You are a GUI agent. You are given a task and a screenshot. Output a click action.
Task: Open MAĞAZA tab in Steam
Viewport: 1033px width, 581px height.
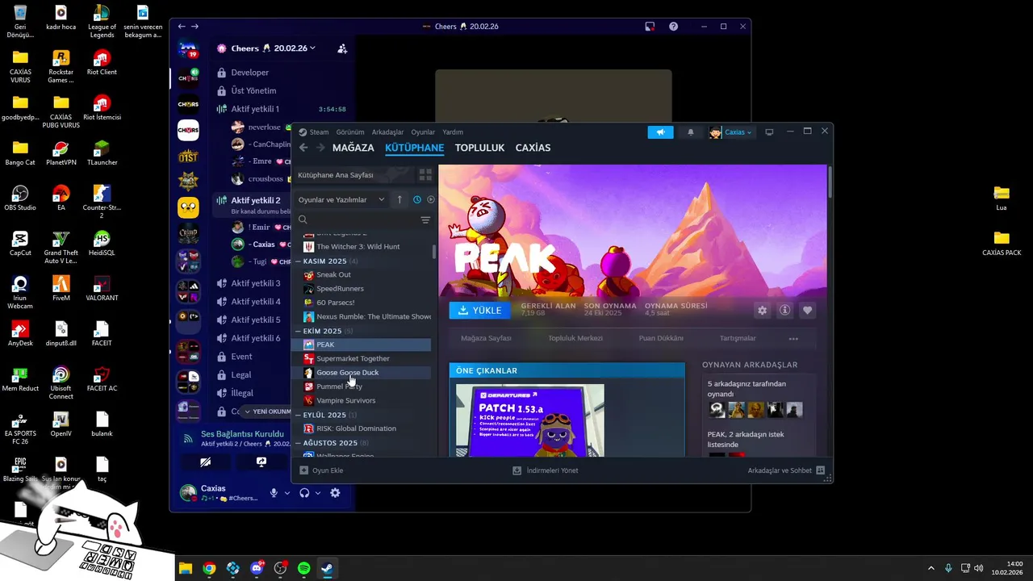(353, 148)
